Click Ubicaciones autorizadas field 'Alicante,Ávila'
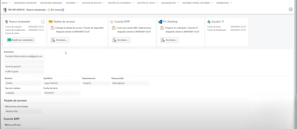The height and width of the screenshot is (129, 297). coord(23,112)
